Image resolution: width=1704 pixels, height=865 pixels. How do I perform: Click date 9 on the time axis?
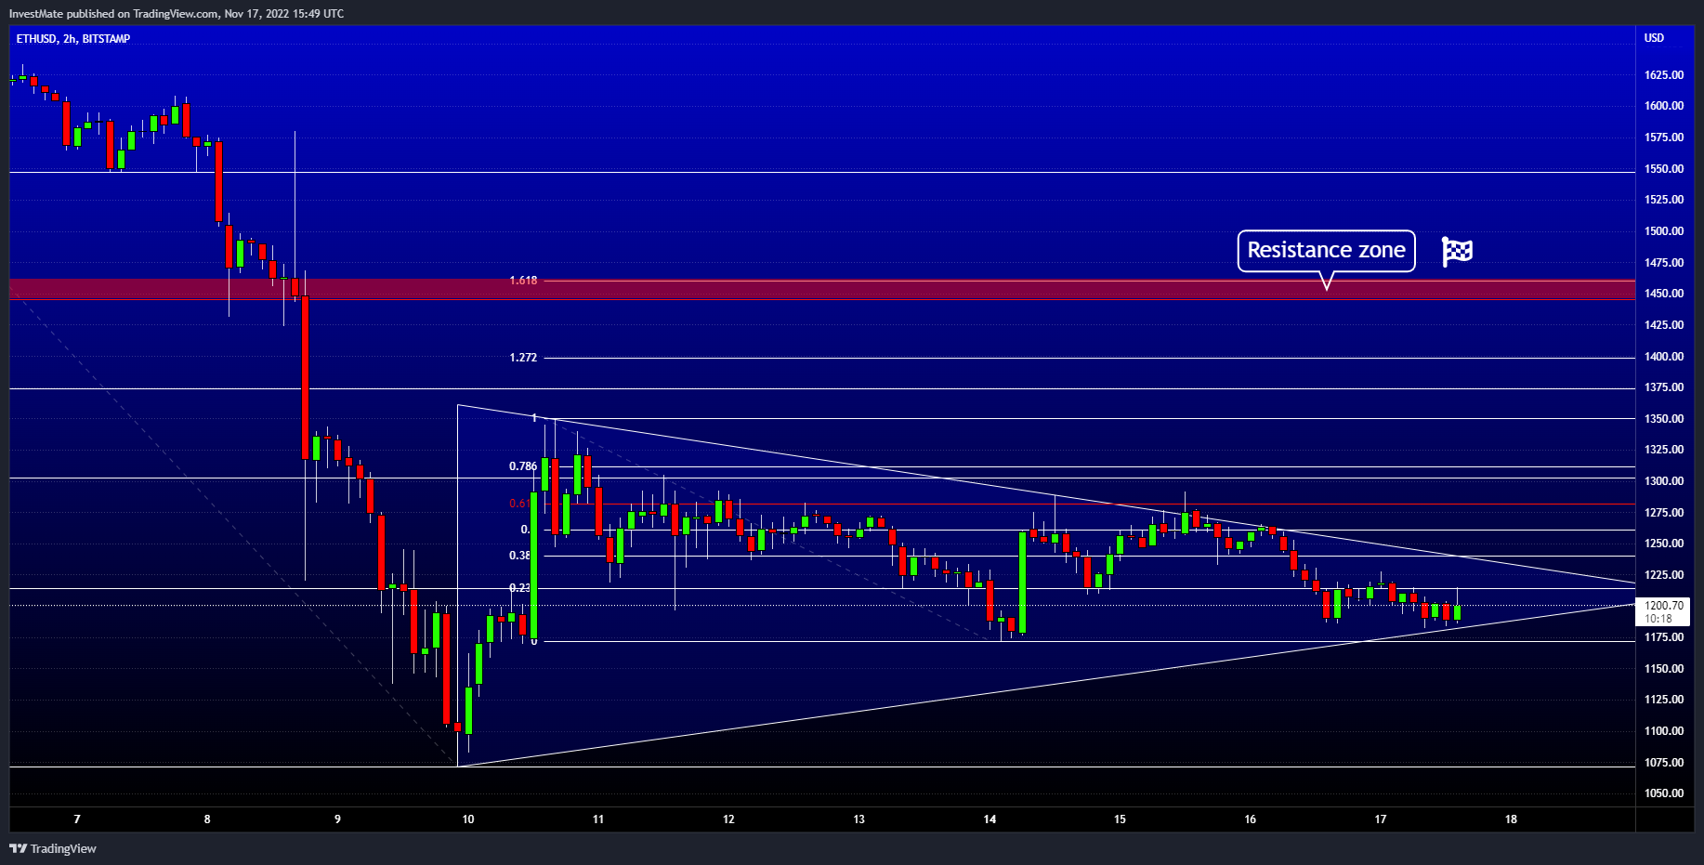tap(337, 819)
